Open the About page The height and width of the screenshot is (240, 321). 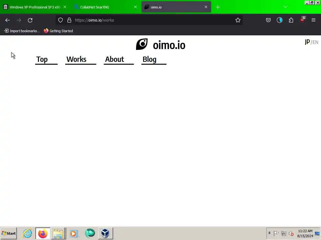[x=119, y=60]
